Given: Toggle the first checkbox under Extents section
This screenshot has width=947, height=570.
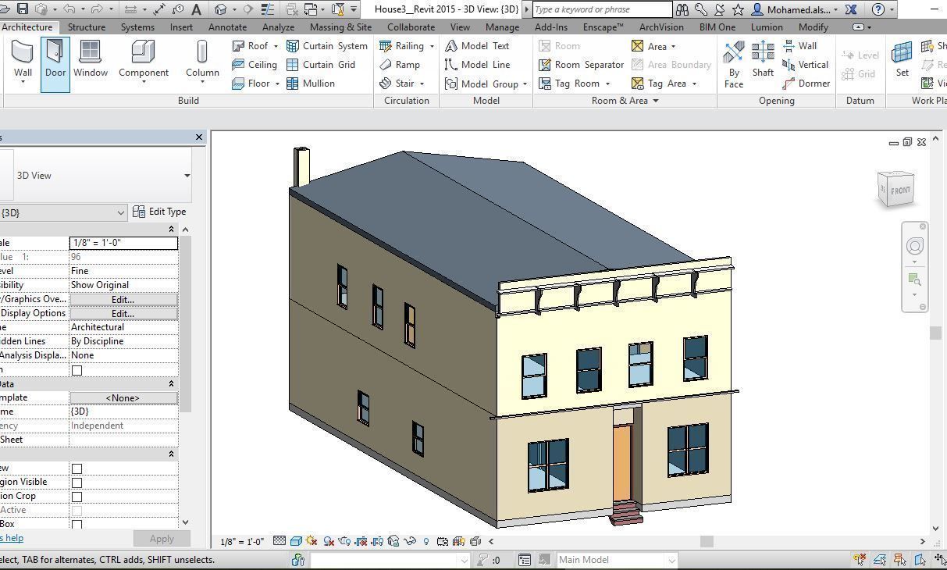Looking at the screenshot, I should coord(77,468).
